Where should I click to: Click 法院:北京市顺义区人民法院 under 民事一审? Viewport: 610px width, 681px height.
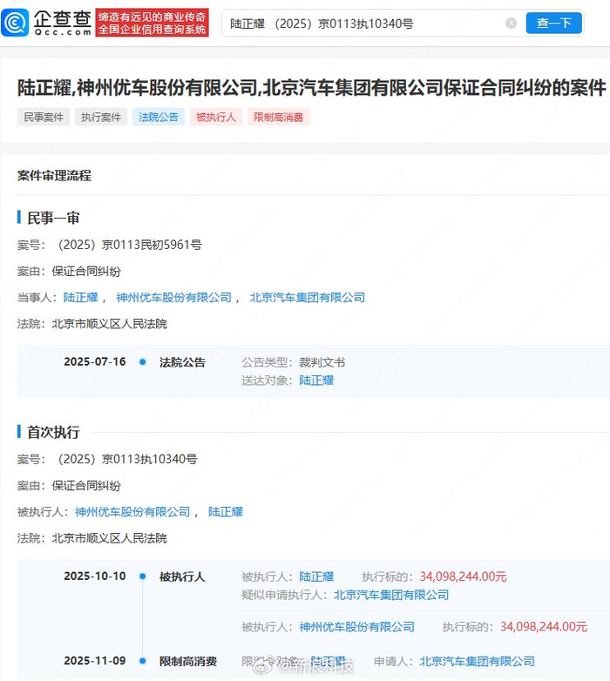92,324
